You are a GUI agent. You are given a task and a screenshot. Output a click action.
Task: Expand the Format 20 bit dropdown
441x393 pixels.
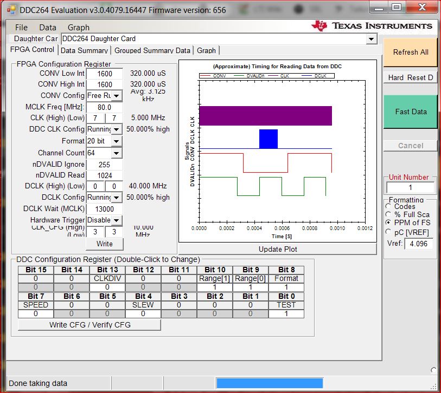coord(117,141)
